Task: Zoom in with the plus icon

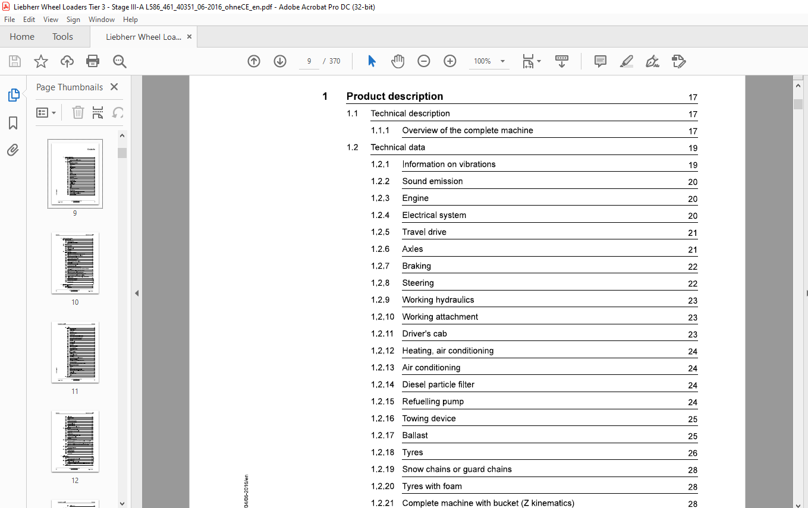Action: point(450,61)
